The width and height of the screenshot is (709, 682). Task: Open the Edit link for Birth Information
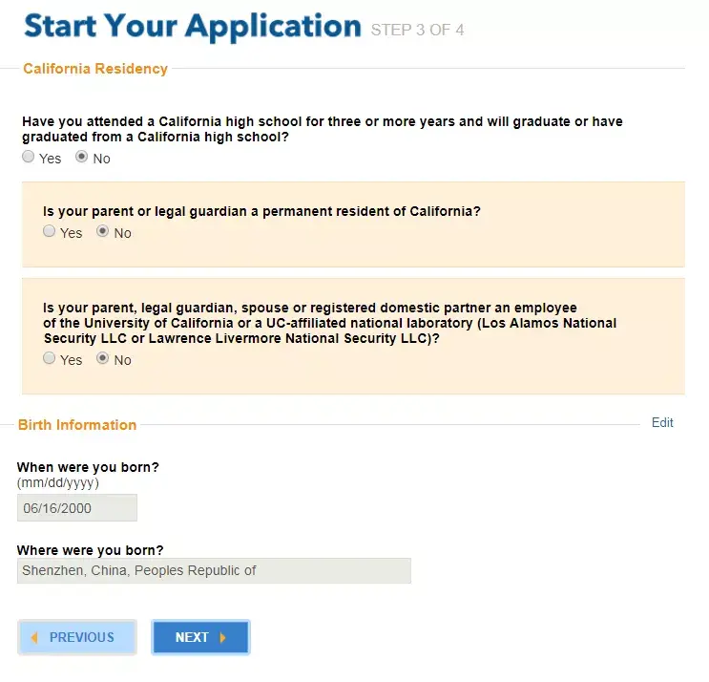coord(662,423)
